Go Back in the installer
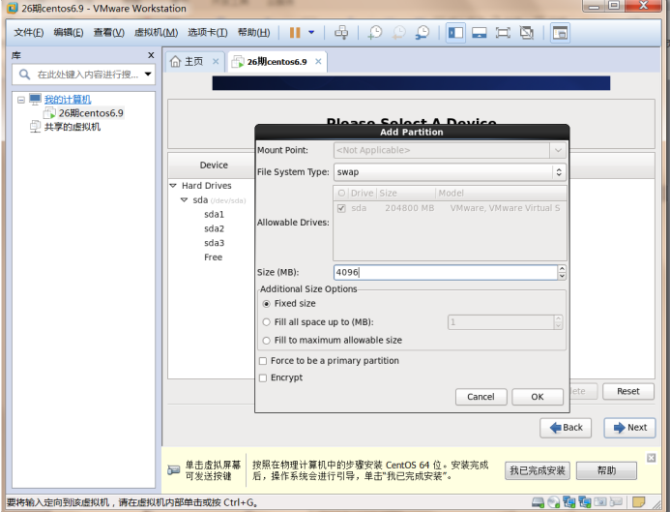670x512 pixels. click(566, 428)
